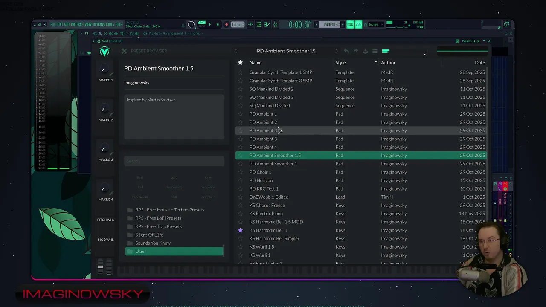Open the FL Studio EDIT menu
The height and width of the screenshot is (307, 546).
(x=60, y=25)
